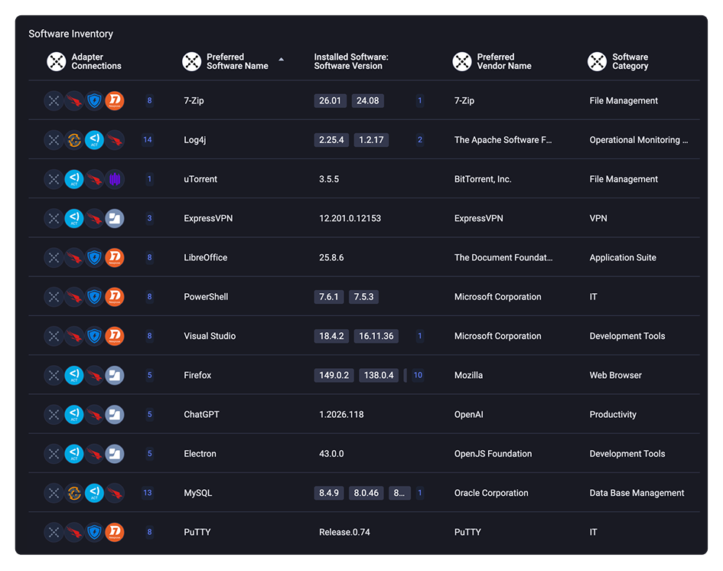Click the LibreOffice software name

coord(206,257)
